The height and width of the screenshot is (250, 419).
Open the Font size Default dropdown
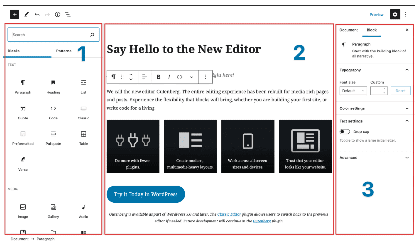click(353, 91)
